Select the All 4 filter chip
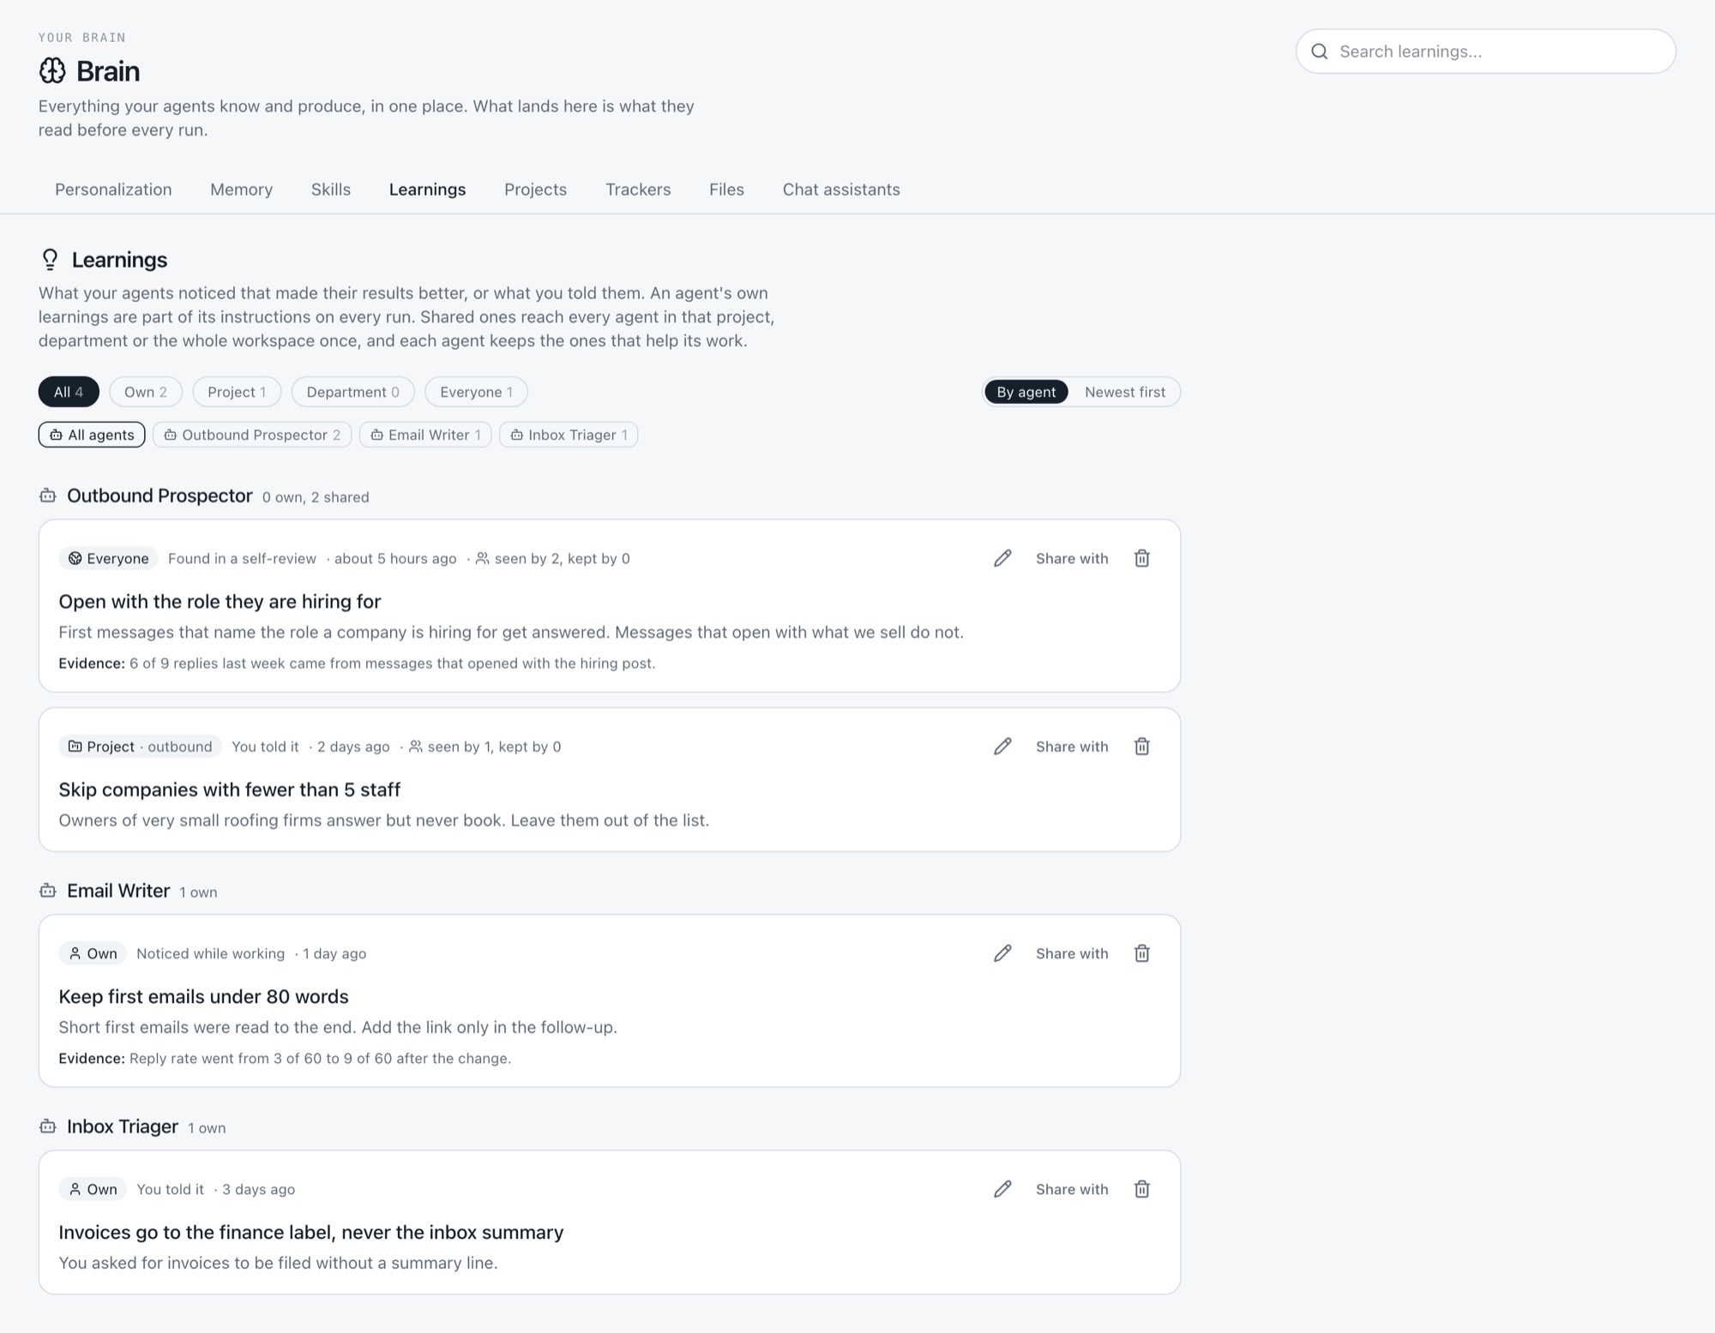This screenshot has height=1333, width=1715. point(69,392)
